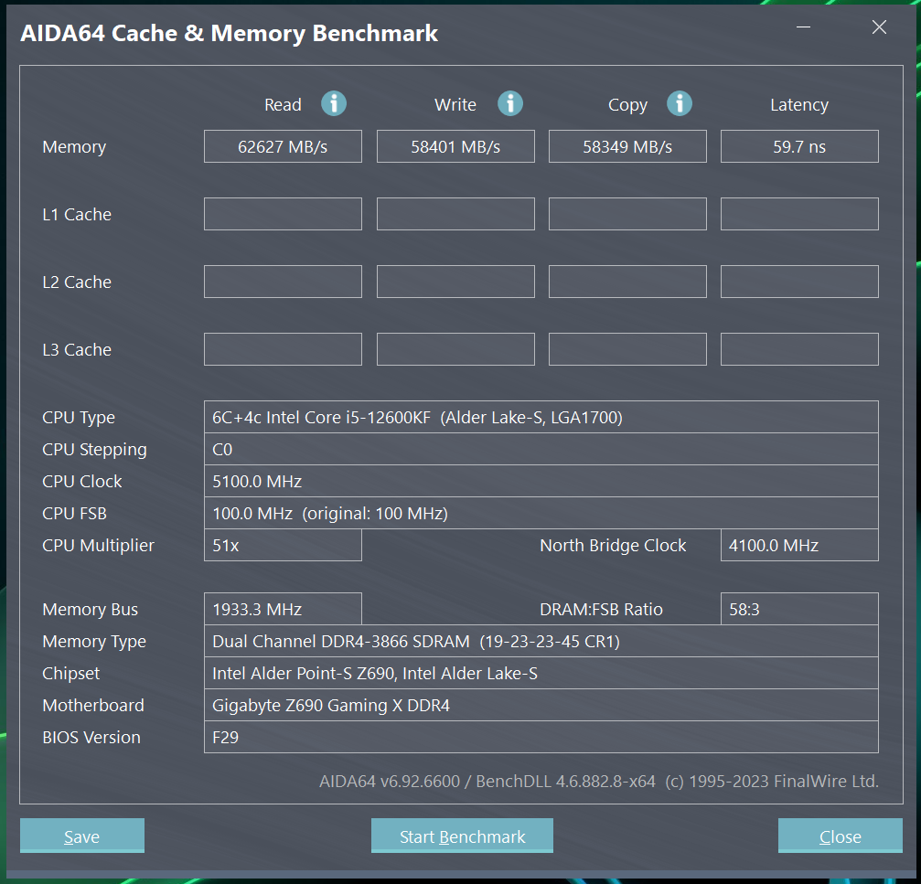Click the empty L1 Cache Write field

point(455,214)
